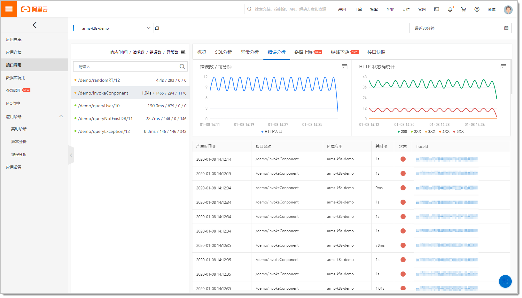Switch to the SQL分析 tab
This screenshot has height=298, width=522.
pos(223,52)
